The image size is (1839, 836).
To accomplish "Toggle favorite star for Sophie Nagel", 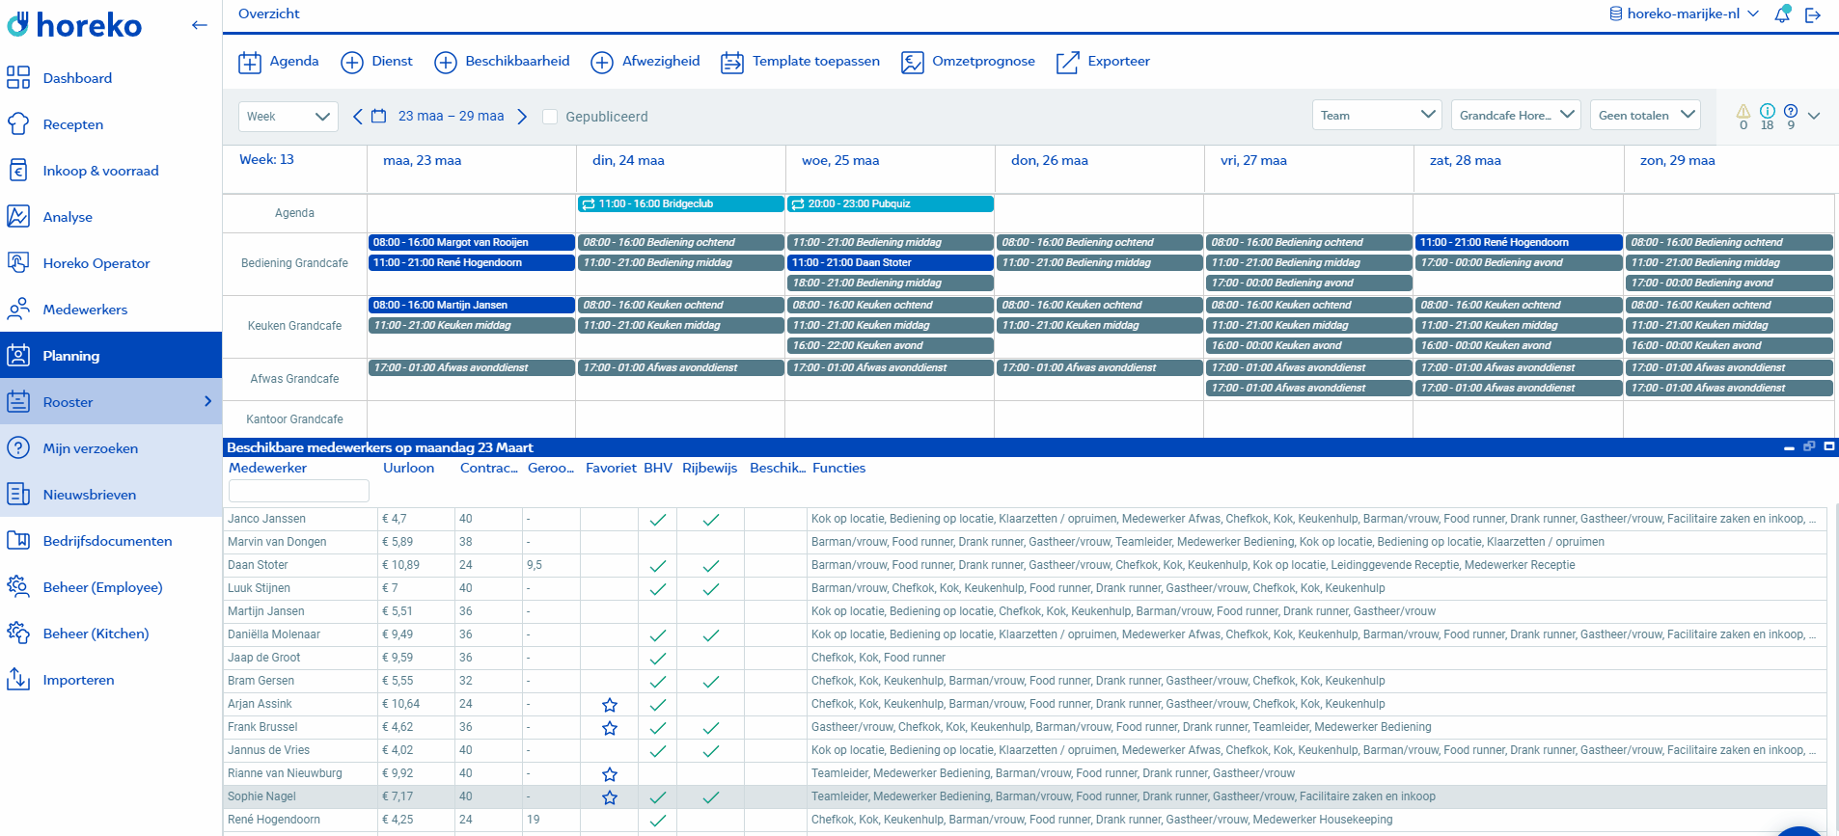I will [x=610, y=797].
